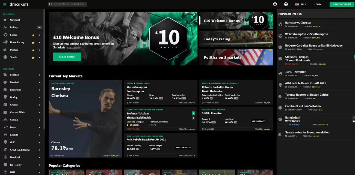Click the Smarkets logo
The height and width of the screenshot is (175, 355).
(19, 4)
